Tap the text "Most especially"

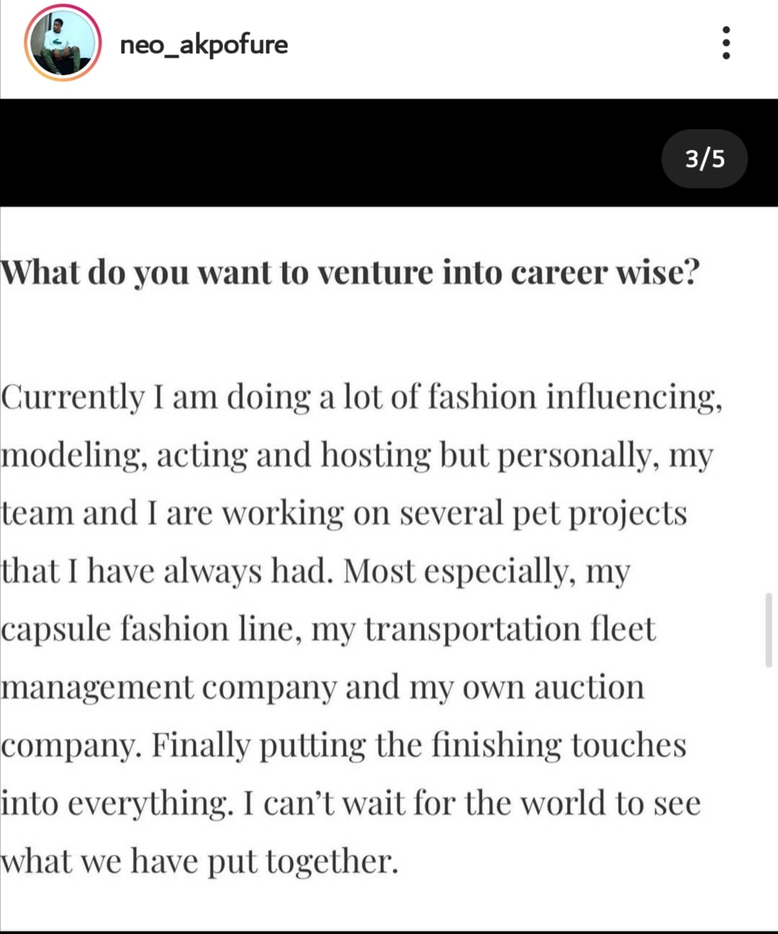pos(458,572)
